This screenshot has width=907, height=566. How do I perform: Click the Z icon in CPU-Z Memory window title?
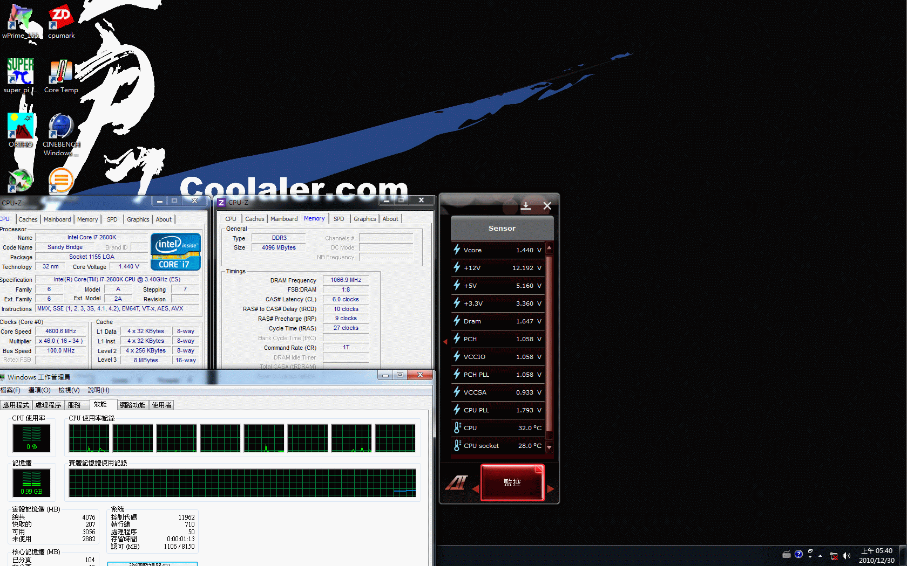[221, 203]
